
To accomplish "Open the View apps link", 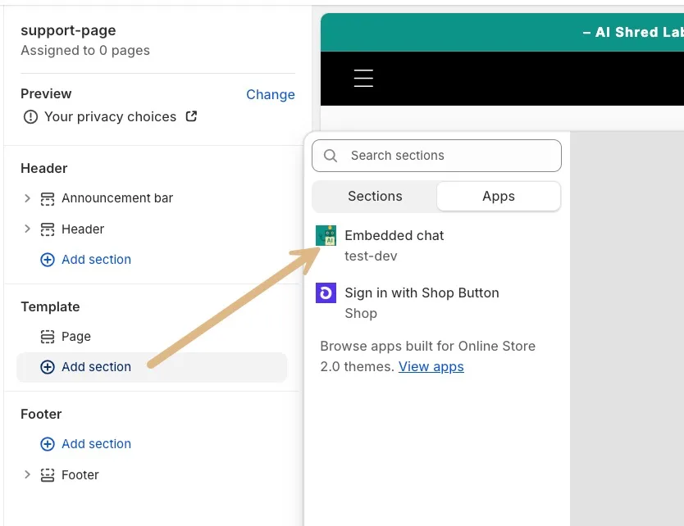I will click(x=431, y=366).
